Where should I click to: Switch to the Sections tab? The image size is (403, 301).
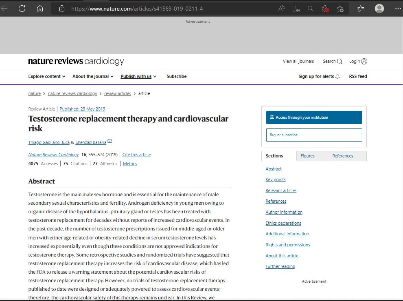279,156
